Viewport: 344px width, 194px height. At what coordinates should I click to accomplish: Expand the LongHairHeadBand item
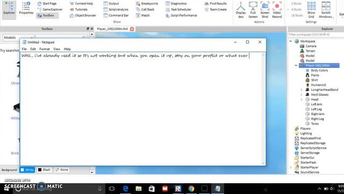(302, 90)
